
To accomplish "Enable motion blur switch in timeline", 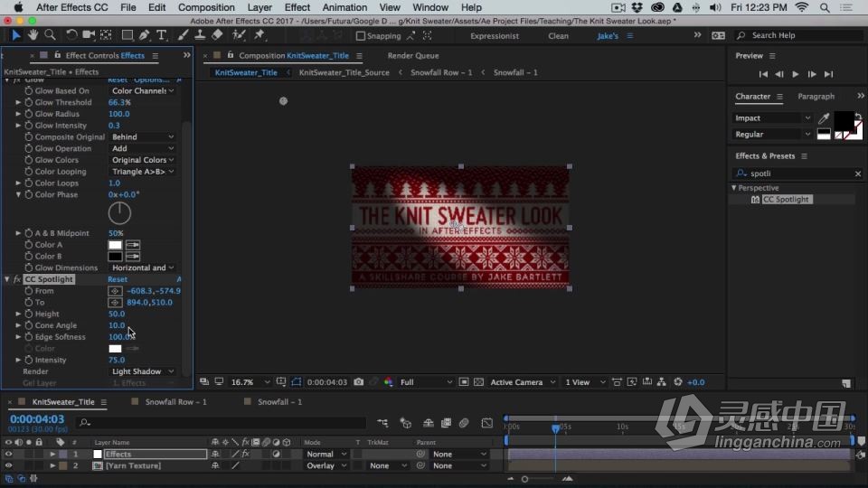I will (x=464, y=423).
